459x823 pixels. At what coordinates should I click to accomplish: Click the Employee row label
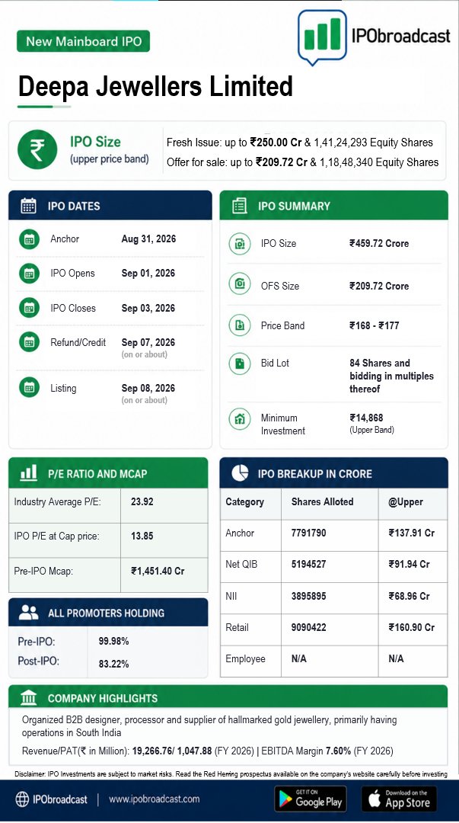tap(246, 658)
